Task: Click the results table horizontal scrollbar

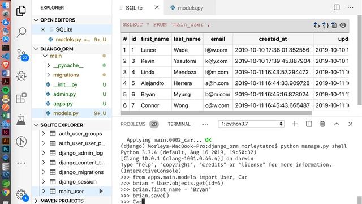Action: click(216, 113)
